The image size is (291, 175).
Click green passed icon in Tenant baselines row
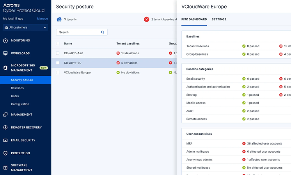(x=244, y=46)
